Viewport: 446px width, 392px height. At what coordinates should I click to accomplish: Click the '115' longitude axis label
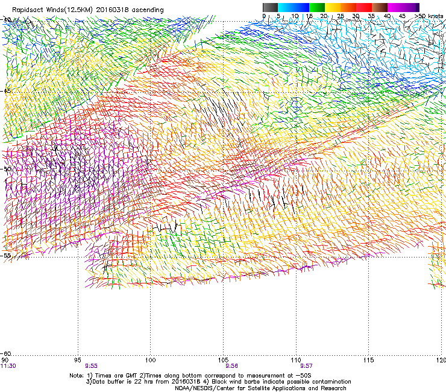tap(369, 360)
